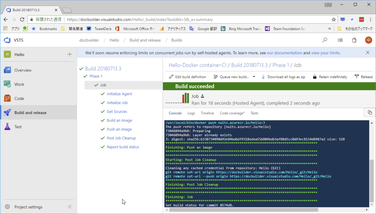Open the user profile avatar

coord(369,40)
